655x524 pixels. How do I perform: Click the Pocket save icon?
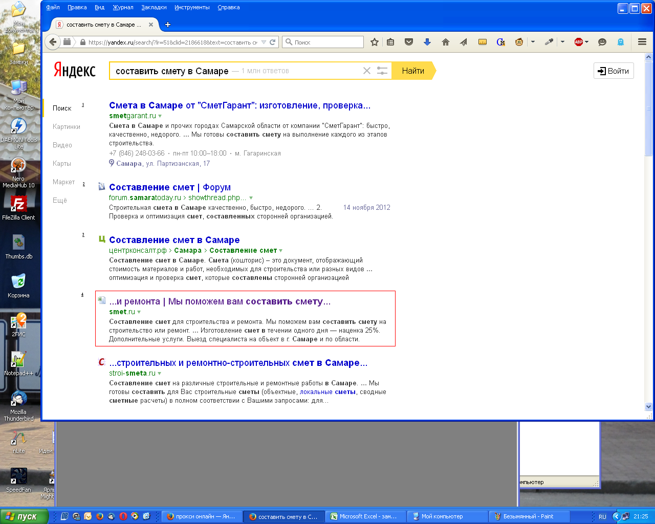(x=409, y=42)
